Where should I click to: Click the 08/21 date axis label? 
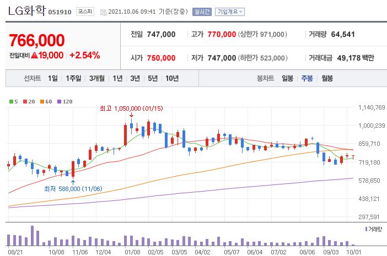15,252
